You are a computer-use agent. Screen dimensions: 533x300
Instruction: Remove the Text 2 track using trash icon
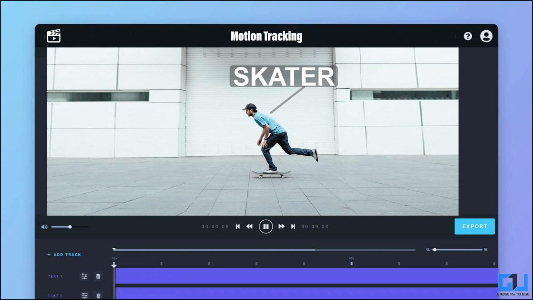click(x=98, y=295)
